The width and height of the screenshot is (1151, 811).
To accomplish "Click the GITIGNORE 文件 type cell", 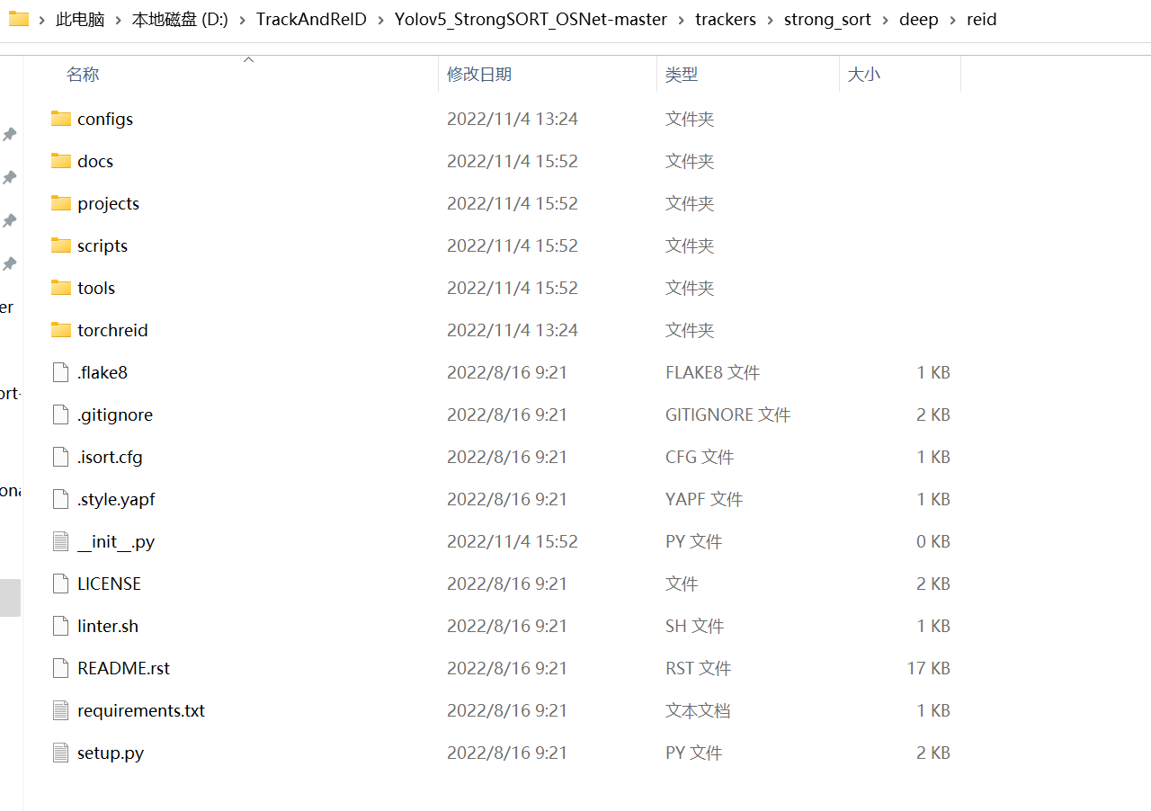I will tap(727, 414).
